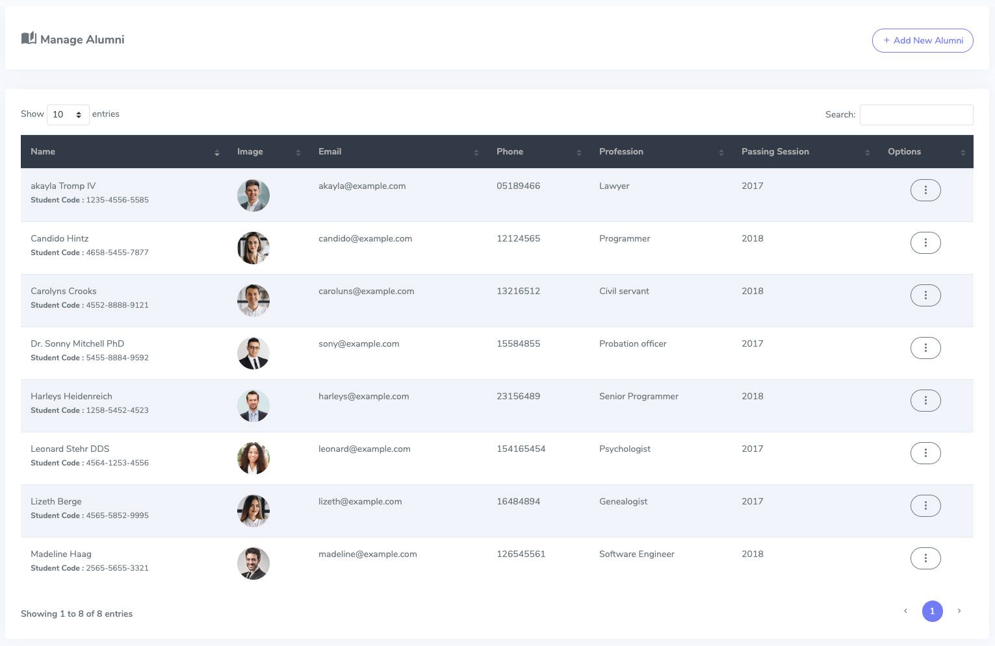Open options menu for Lizeth Berge

point(925,505)
